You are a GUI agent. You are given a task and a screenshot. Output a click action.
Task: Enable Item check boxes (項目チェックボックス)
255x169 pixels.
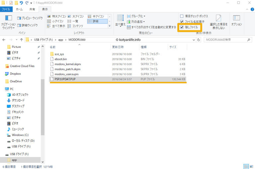point(182,16)
